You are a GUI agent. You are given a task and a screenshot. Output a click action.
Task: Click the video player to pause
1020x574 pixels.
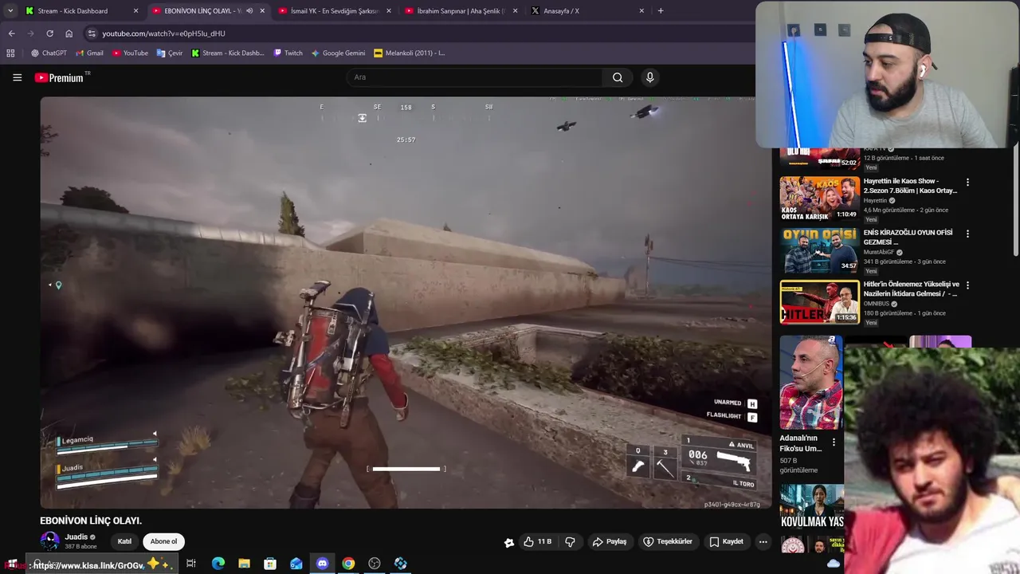coord(406,303)
